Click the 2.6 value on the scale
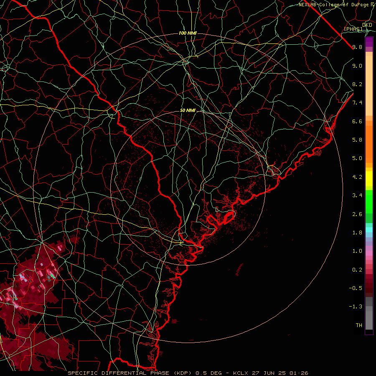This screenshot has height=376, width=376. tap(357, 214)
